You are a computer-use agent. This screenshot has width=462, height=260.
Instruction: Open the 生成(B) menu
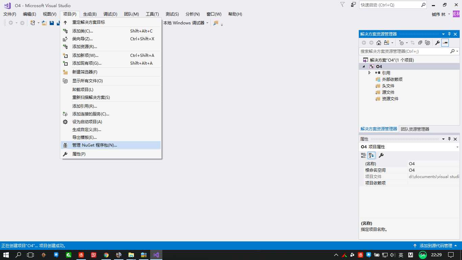[90, 14]
